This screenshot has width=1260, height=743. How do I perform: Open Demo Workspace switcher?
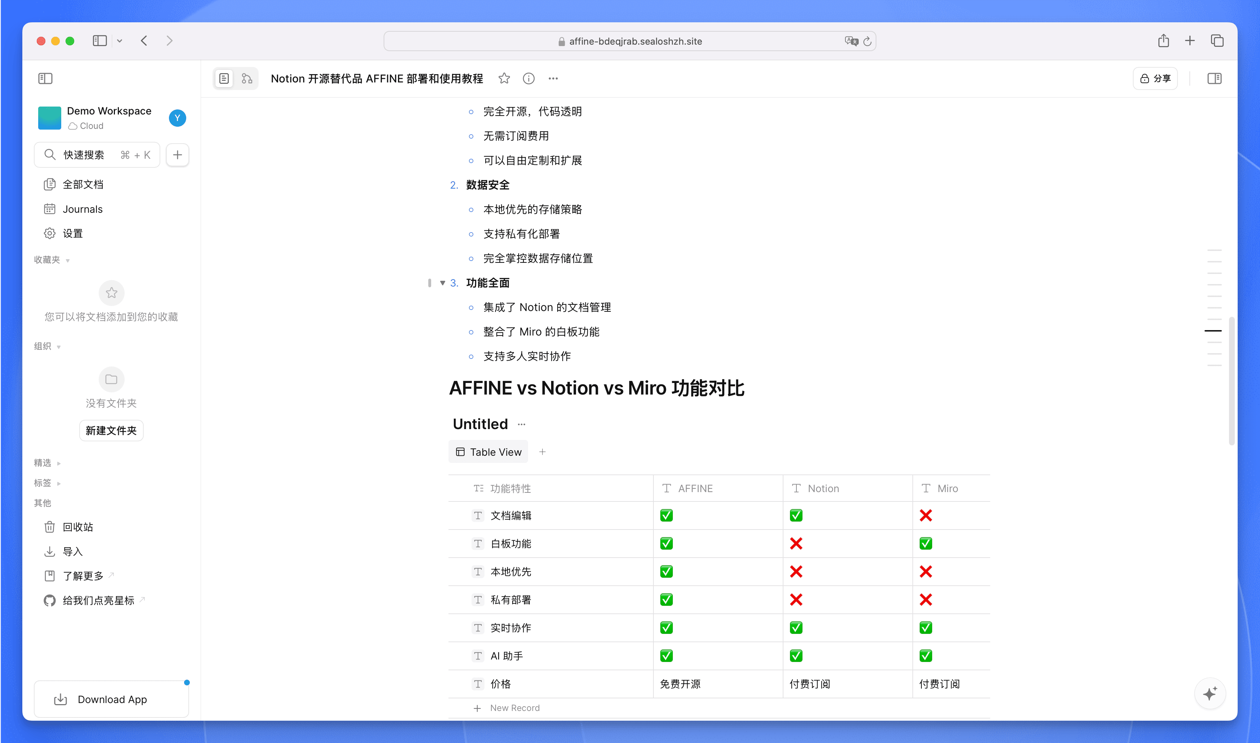pos(95,118)
